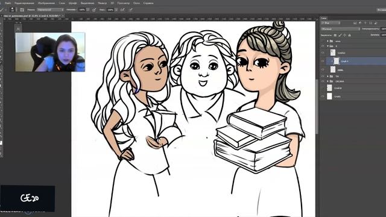
Task: Select the open PSD document tab
Action: click(x=32, y=16)
